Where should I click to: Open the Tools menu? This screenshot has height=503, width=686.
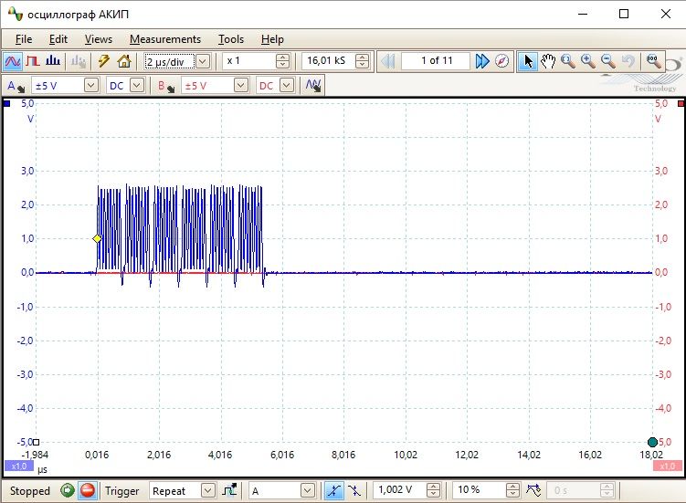(x=231, y=39)
